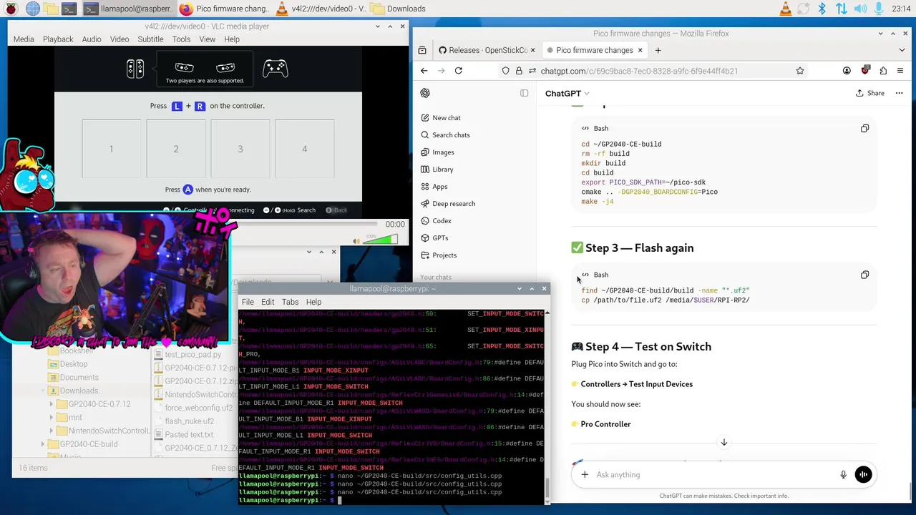Open the uBlock extension icon in Firefox

pos(865,71)
